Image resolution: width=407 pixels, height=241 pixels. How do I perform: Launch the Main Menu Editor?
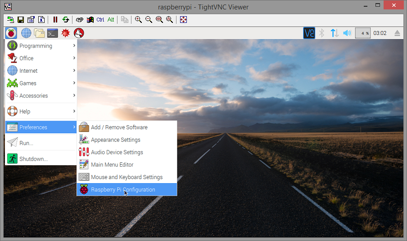(x=127, y=165)
